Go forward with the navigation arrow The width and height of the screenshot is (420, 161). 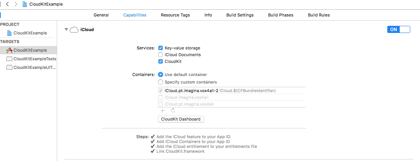(x=15, y=4)
